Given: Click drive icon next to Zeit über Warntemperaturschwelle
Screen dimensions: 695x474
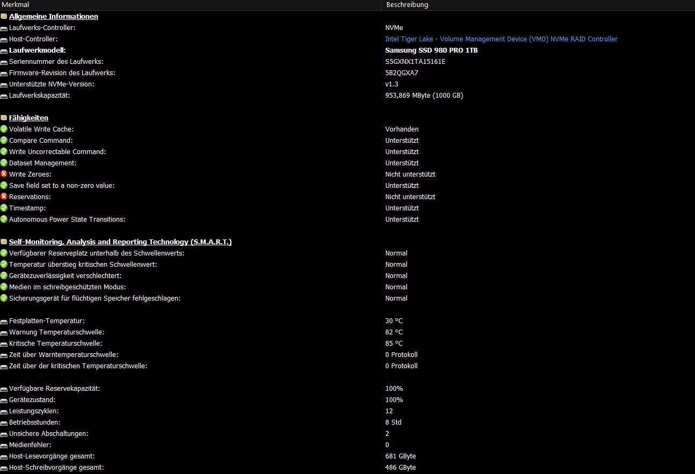Looking at the screenshot, I should [4, 355].
